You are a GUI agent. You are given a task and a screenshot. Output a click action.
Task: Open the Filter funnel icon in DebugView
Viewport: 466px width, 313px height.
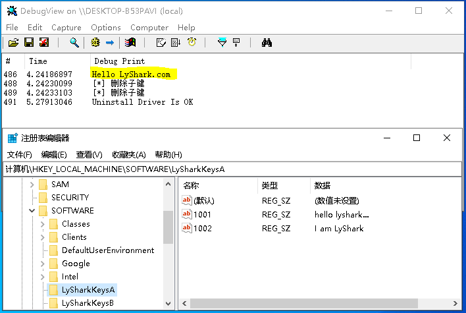222,43
